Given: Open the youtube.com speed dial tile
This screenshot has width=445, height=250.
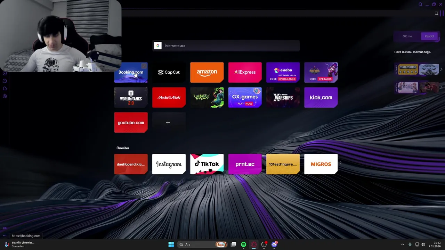Looking at the screenshot, I should (131, 123).
